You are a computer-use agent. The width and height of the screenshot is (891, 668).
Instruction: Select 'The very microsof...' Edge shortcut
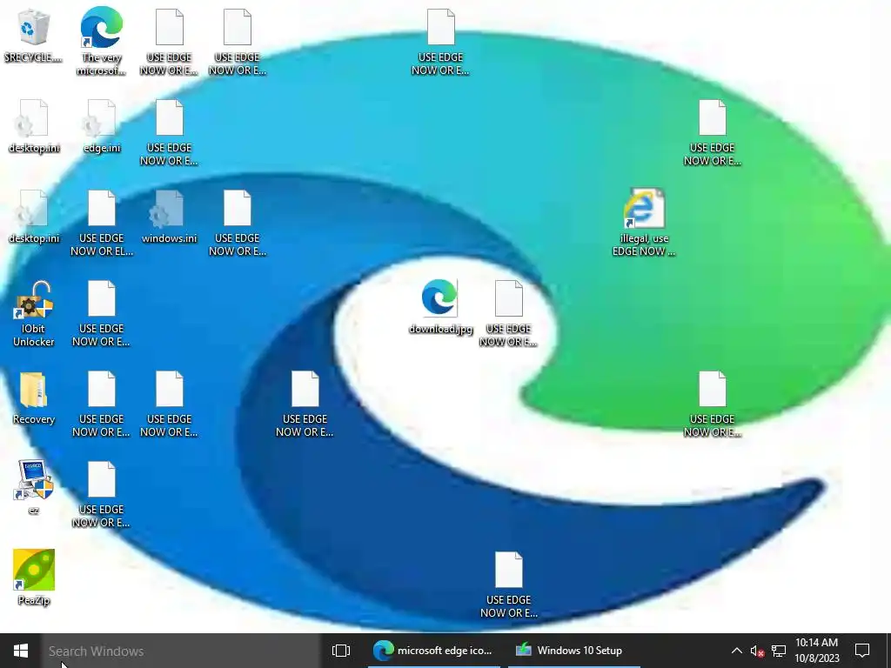(102, 41)
